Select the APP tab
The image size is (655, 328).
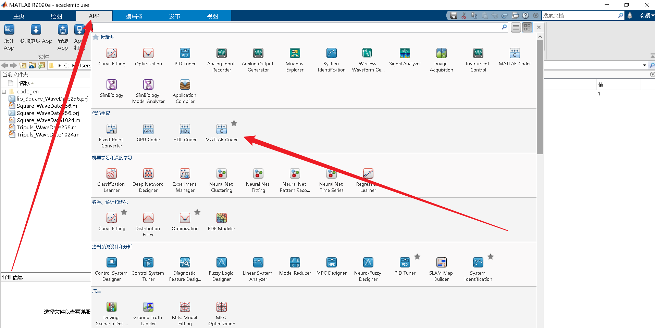[x=94, y=16]
